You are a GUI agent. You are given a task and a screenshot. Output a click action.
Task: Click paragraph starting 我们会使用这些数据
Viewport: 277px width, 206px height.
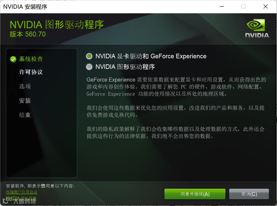click(x=175, y=111)
